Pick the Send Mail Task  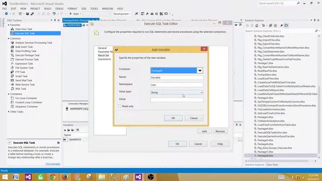click(24, 80)
